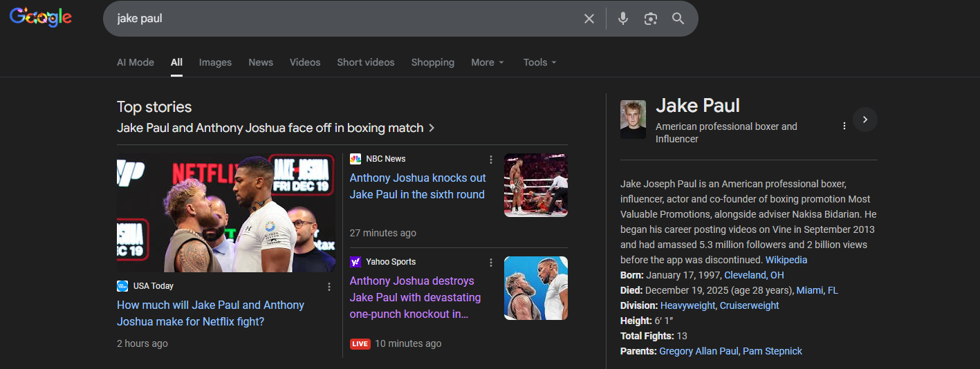Open Yahoo Sports face-off thumbnail image
This screenshot has width=980, height=369.
536,288
